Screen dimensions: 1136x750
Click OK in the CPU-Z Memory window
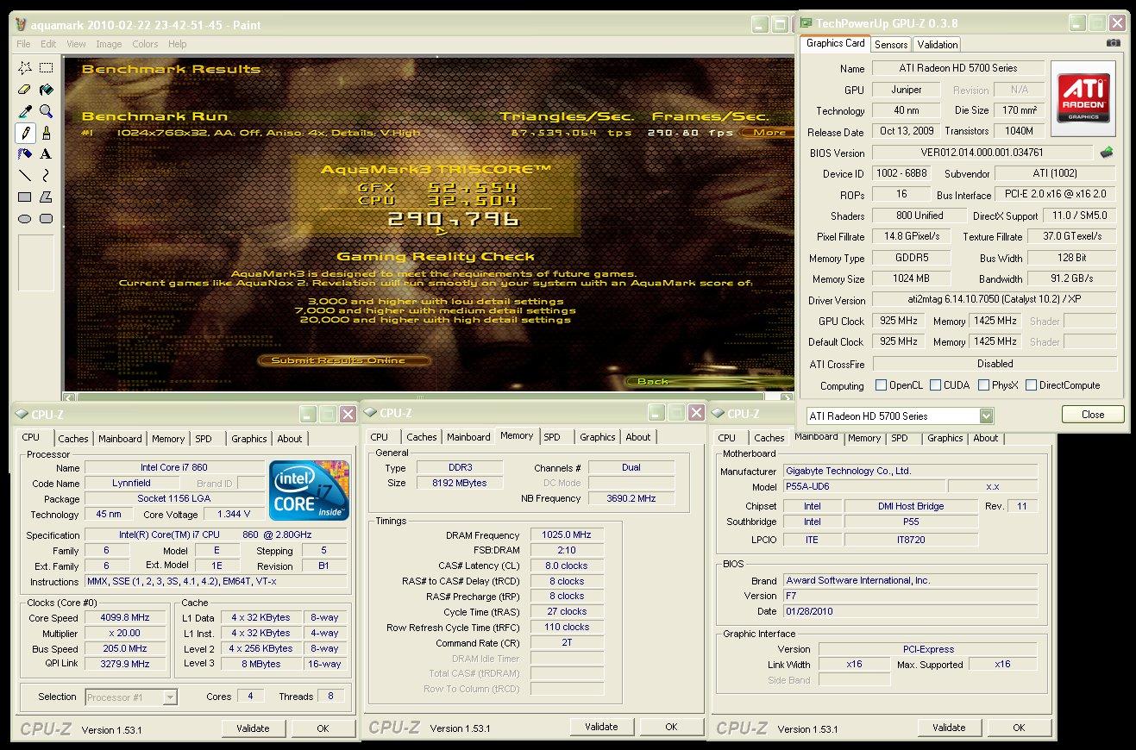[671, 727]
